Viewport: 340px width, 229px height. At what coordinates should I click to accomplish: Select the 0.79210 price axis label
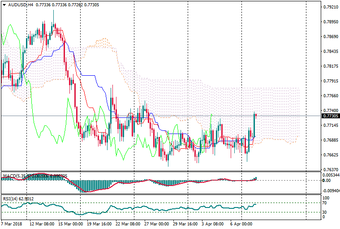pyautogui.click(x=330, y=7)
